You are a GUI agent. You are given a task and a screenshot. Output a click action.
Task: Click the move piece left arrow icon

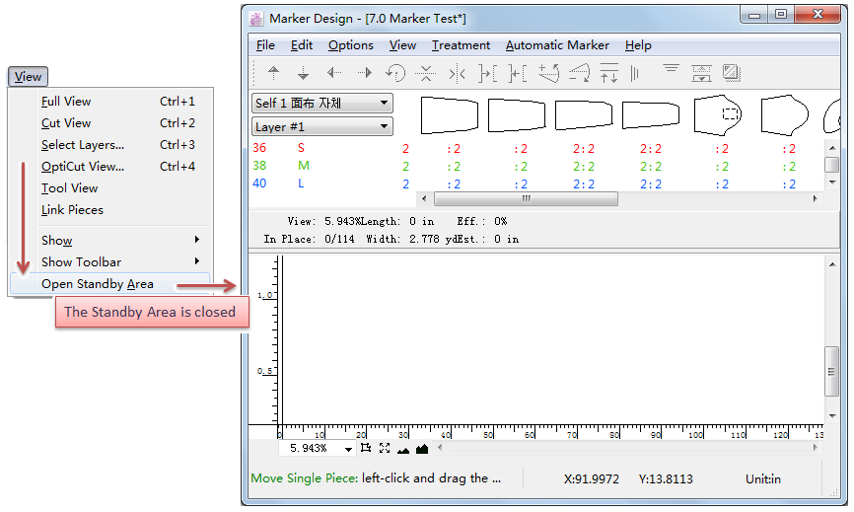[334, 73]
